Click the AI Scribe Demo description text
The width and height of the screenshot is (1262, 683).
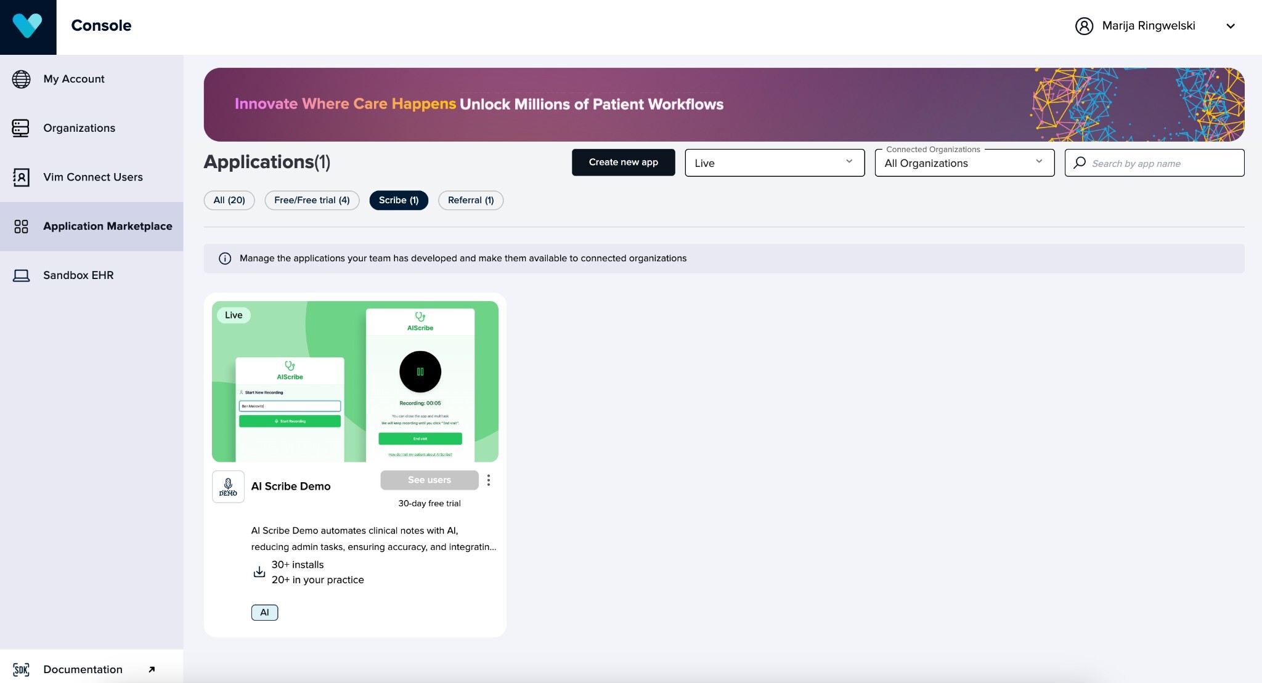coord(373,539)
